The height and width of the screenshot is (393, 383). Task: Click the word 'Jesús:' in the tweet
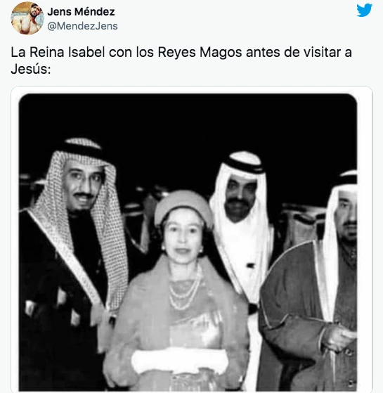31,69
